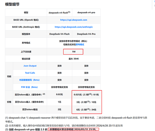Open the Tool Calls link
Image resolution: width=155 pixels, height=131 pixels.
pos(30,73)
